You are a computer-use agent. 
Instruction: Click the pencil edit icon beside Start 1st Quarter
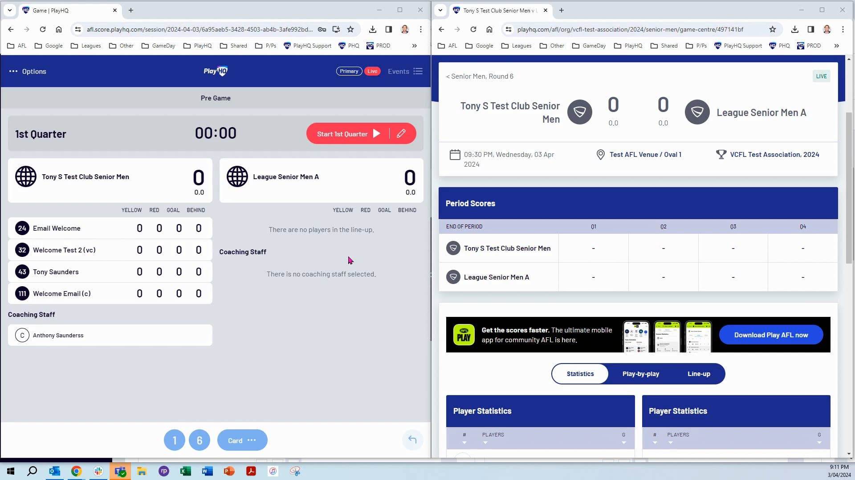pos(401,133)
